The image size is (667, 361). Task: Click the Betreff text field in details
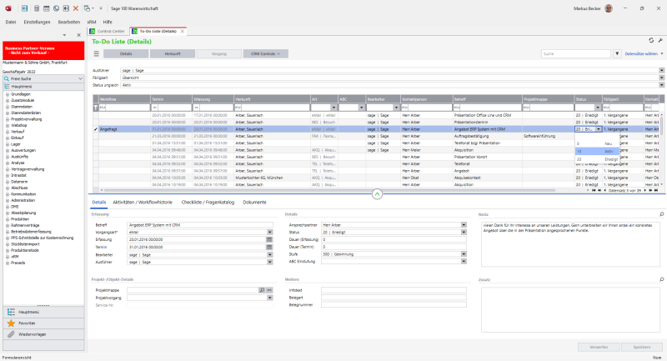point(200,225)
